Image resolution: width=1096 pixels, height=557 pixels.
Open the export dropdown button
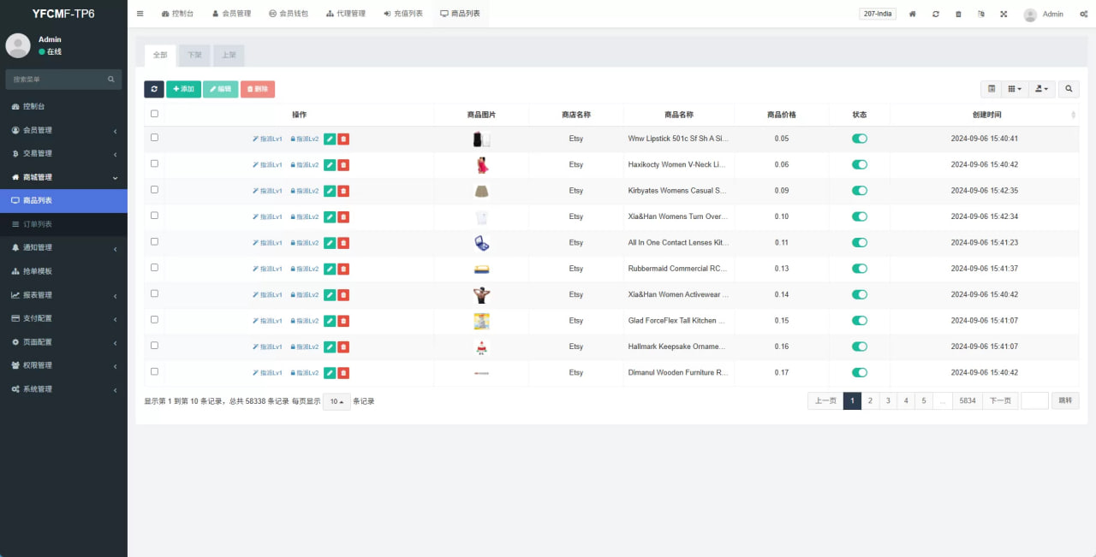1041,89
